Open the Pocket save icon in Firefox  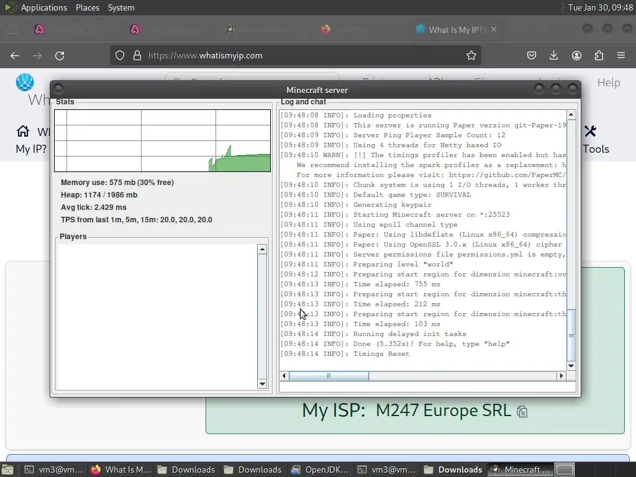click(532, 55)
